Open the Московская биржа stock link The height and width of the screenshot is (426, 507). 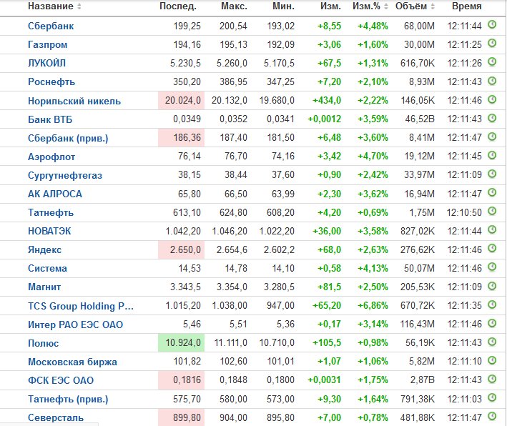(x=72, y=362)
